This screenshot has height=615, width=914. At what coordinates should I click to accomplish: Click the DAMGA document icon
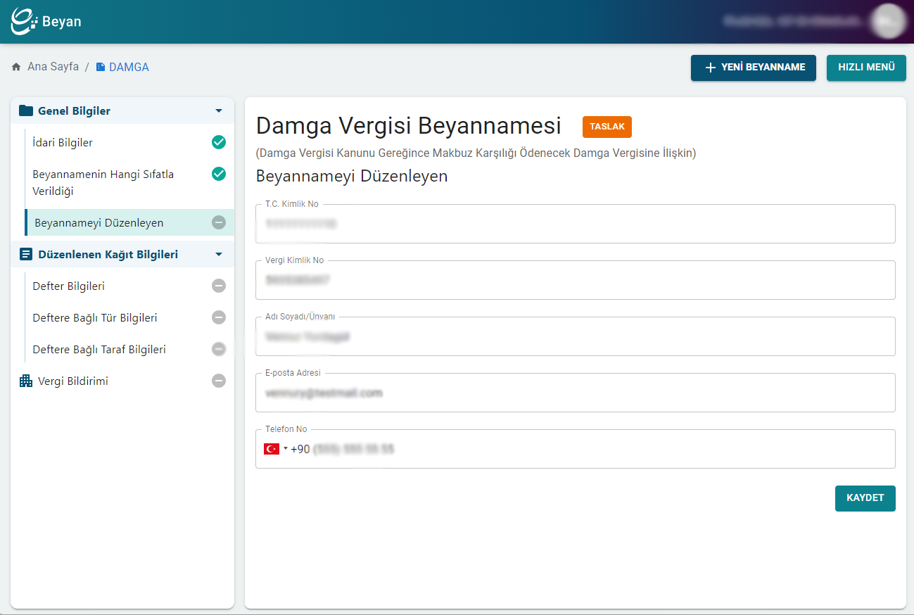[x=101, y=67]
